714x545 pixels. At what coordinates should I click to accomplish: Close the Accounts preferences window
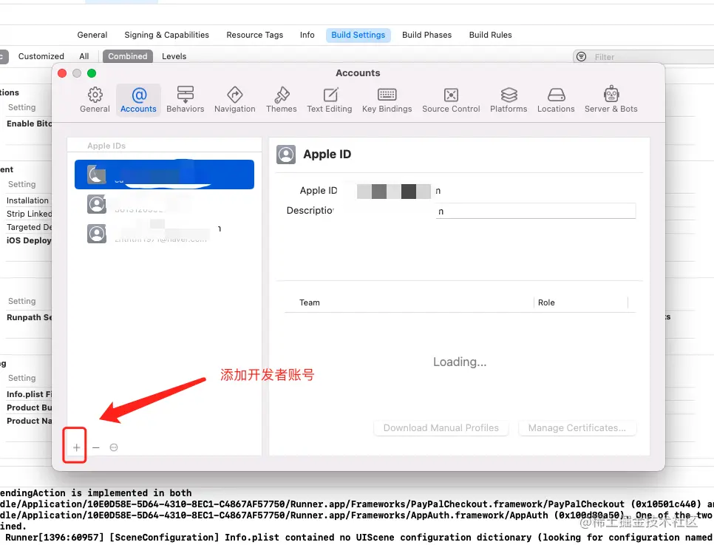pyautogui.click(x=62, y=73)
